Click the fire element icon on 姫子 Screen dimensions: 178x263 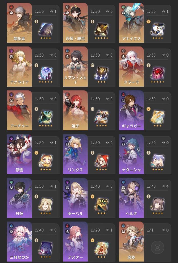coord(67,95)
